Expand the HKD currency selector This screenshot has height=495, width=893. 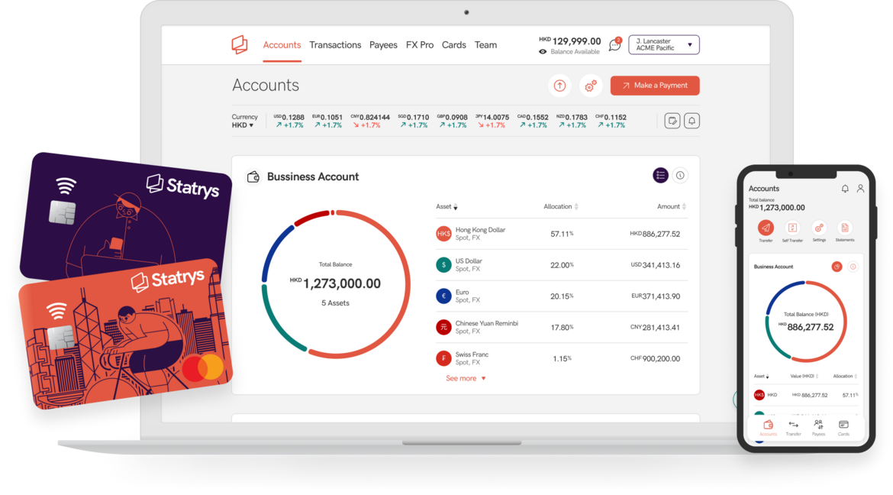tap(243, 125)
